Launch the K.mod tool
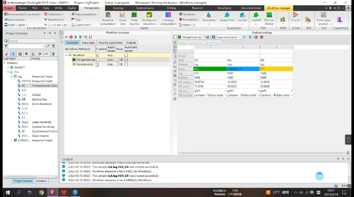Screen dimensions: 354x197 [x=295, y=17]
